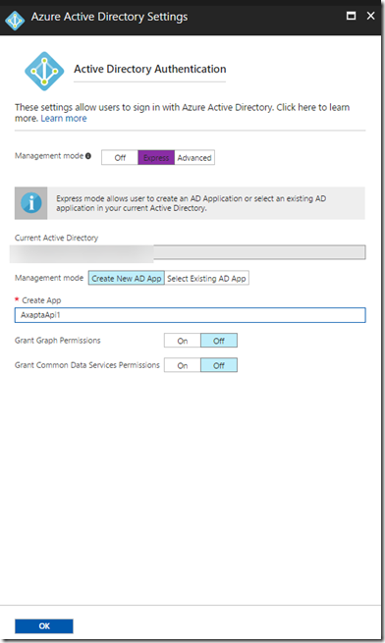Viewport: 385px width, 643px height.
Task: Close the Azure Active Directory Settings blade
Action: point(370,16)
